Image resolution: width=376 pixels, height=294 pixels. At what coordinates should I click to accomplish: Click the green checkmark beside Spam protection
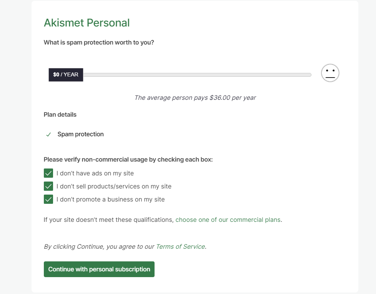pyautogui.click(x=48, y=134)
